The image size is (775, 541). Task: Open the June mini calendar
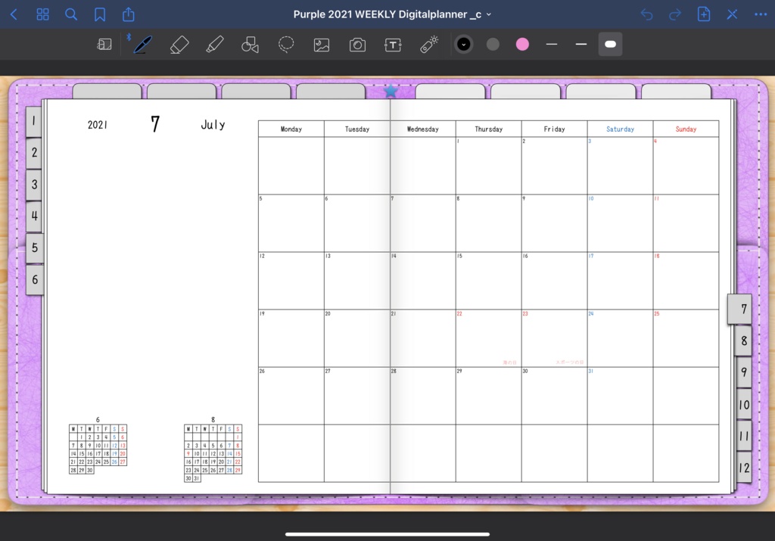tap(98, 446)
